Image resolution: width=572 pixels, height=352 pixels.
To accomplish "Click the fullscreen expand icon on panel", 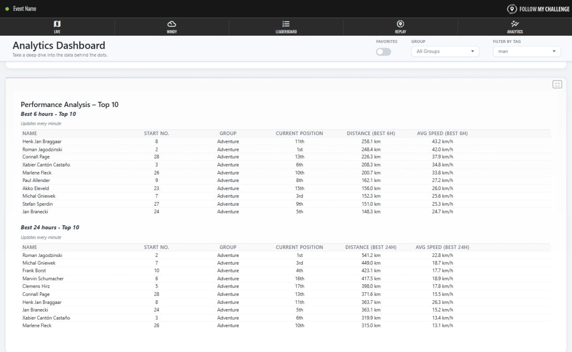I will point(557,84).
